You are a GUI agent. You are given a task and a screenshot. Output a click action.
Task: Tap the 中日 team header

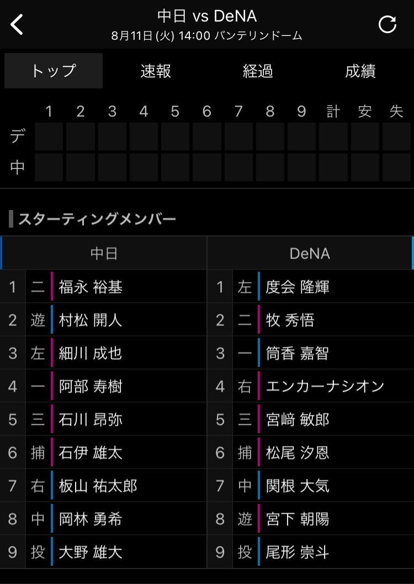(x=104, y=253)
